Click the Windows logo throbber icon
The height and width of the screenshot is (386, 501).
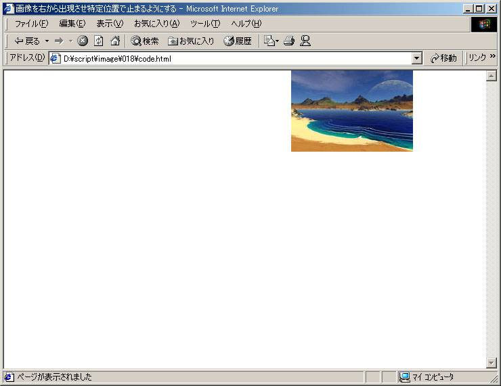pyautogui.click(x=484, y=24)
